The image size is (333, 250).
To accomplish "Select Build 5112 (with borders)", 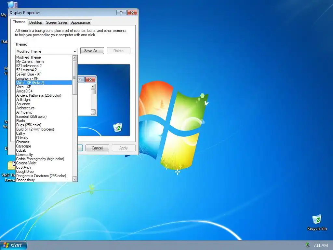I will (44, 129).
